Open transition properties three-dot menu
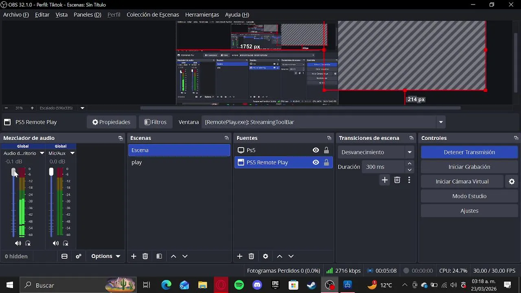 [x=409, y=180]
